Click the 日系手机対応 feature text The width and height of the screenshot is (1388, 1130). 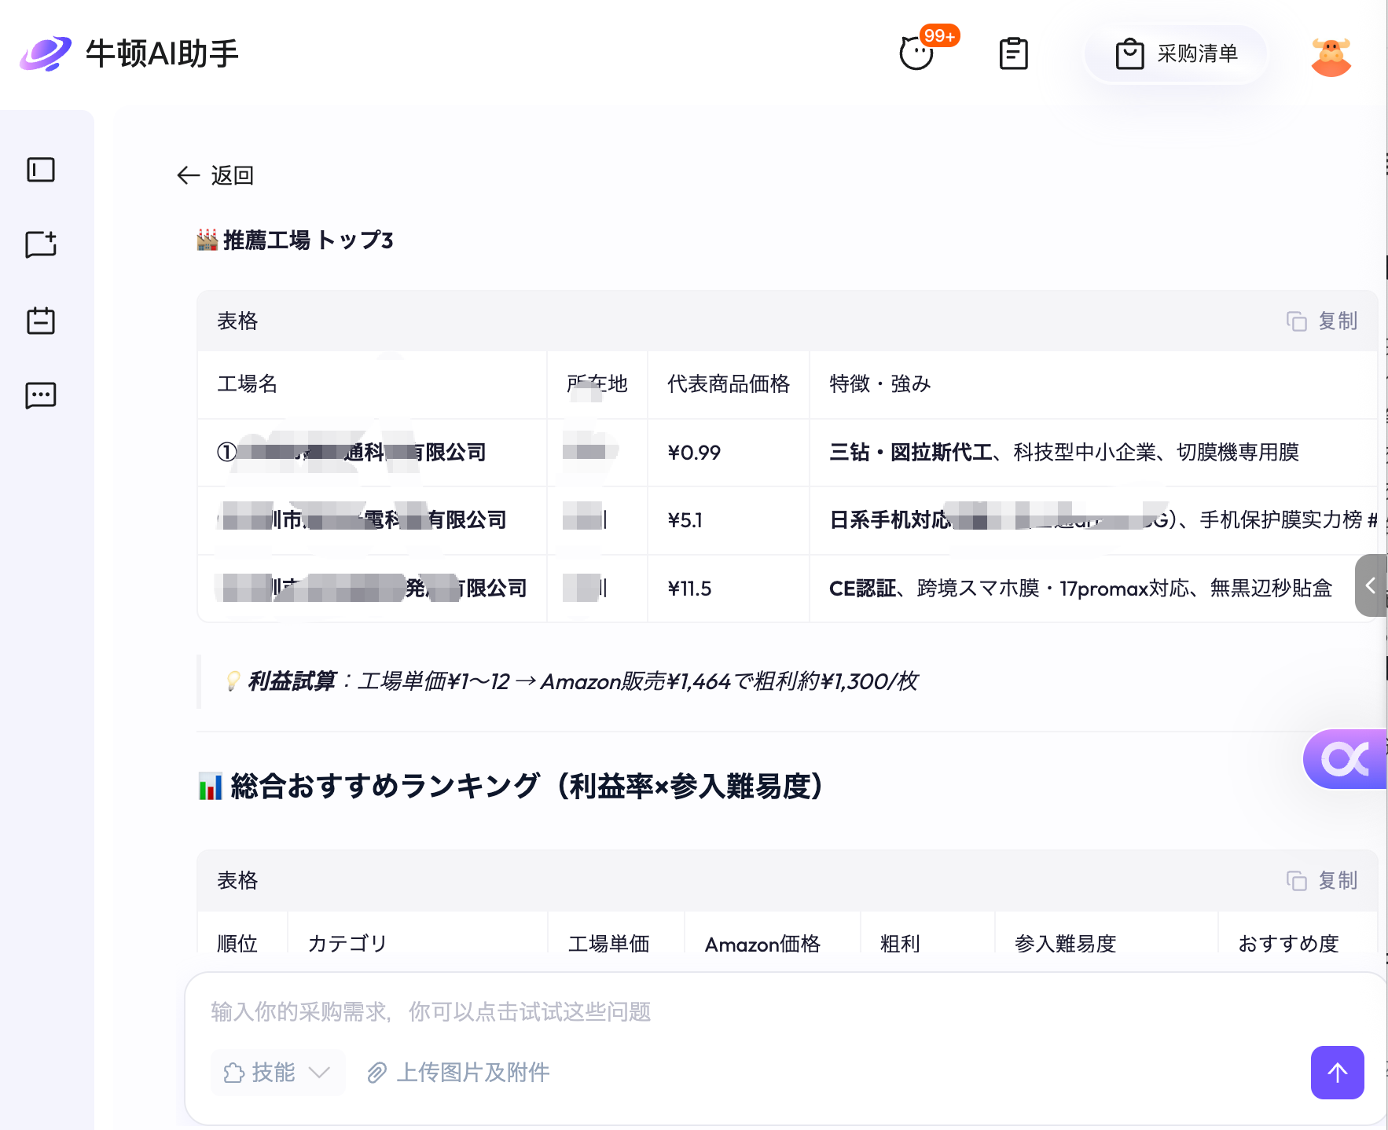(x=890, y=520)
